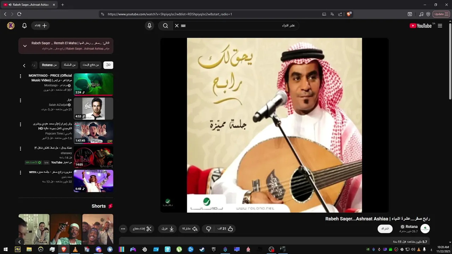Viewport: 452px width, 254px height.
Task: Start voice search with the microphone
Action: click(x=149, y=26)
